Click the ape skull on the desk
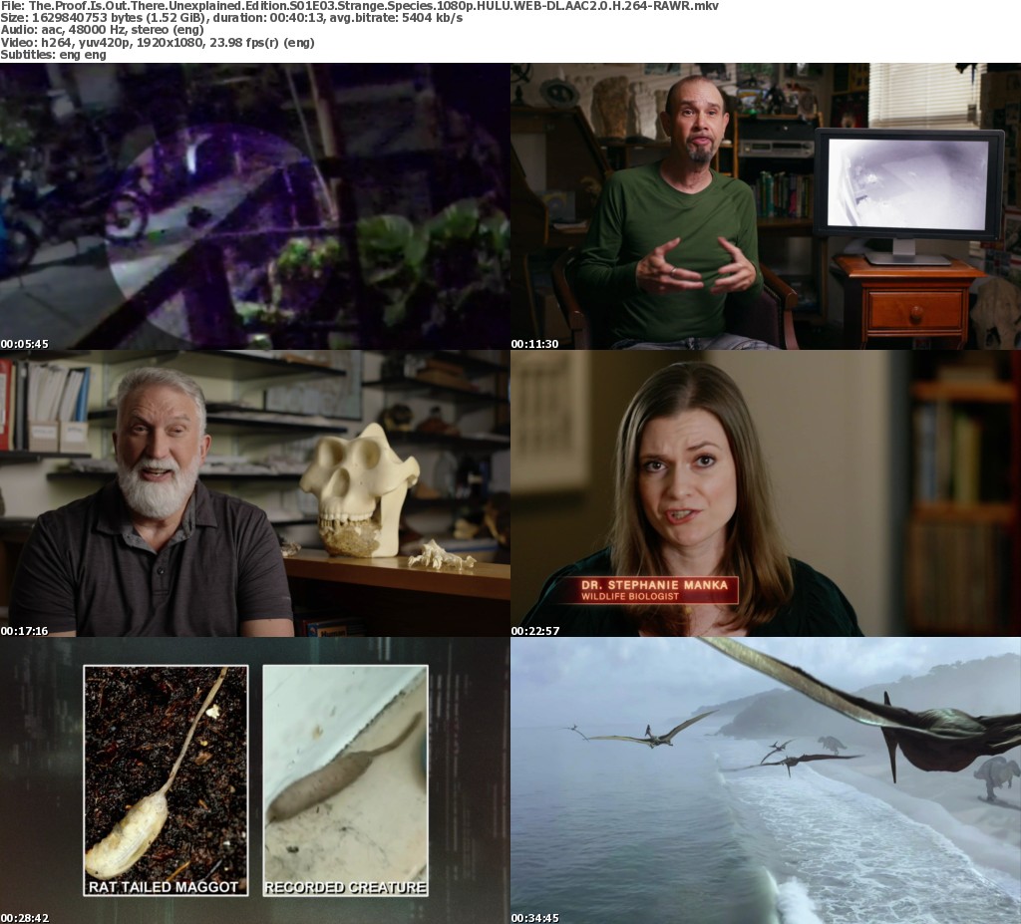Image resolution: width=1021 pixels, height=924 pixels. (358, 491)
